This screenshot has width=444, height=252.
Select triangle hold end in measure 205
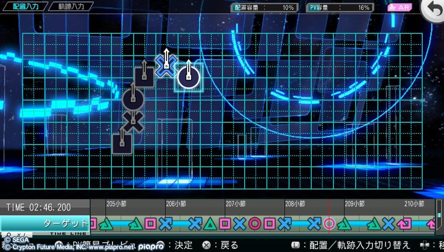click(x=136, y=224)
